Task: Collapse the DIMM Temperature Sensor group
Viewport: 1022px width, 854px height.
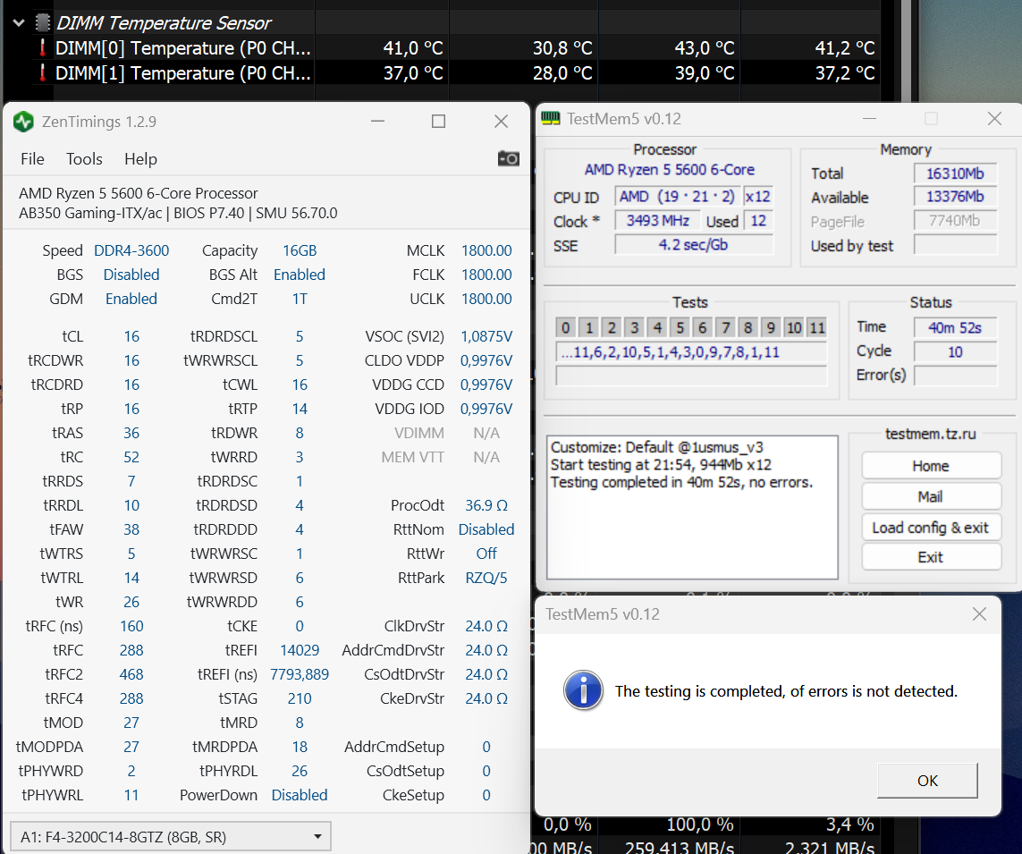Action: (19, 23)
